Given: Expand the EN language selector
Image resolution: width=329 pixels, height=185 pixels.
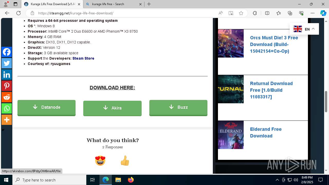Looking at the screenshot, I should pos(304,29).
